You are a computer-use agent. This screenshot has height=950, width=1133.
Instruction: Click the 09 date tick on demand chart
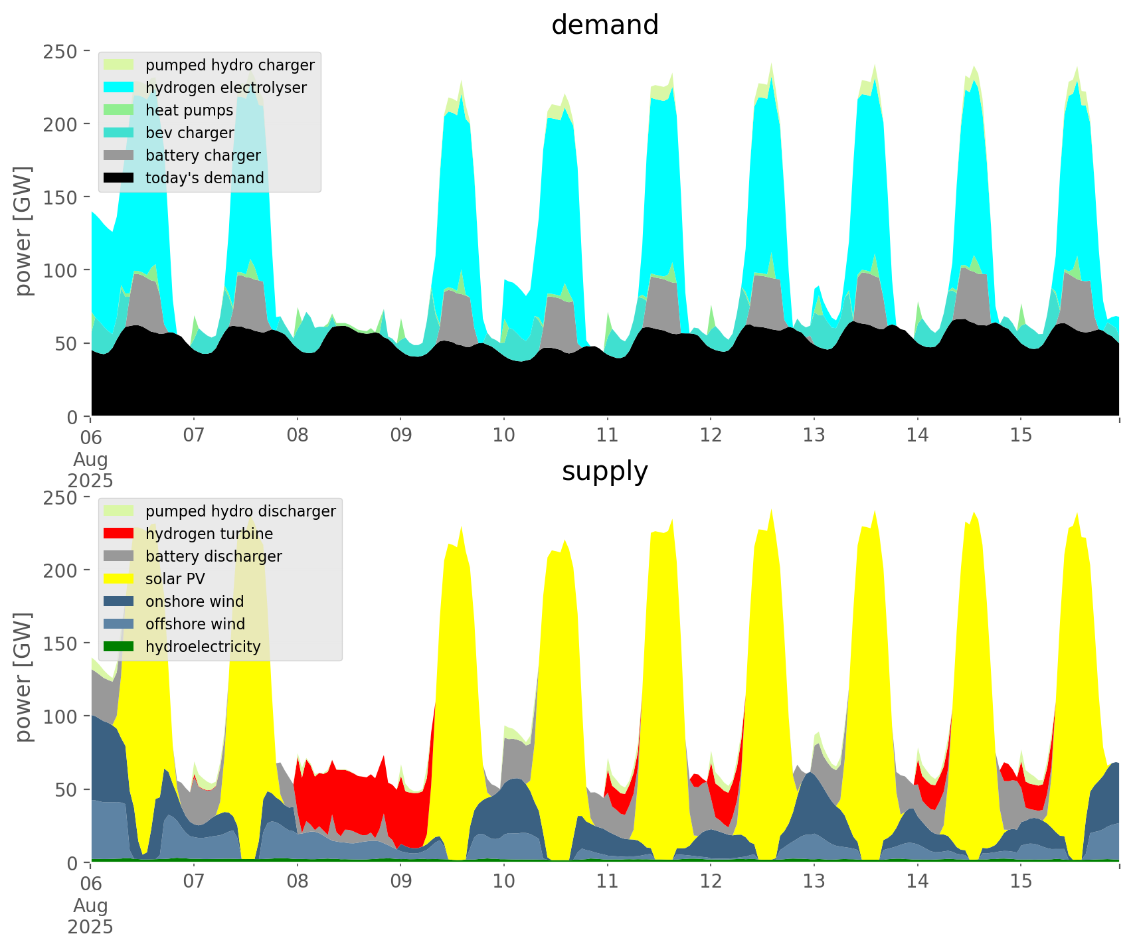(x=400, y=435)
